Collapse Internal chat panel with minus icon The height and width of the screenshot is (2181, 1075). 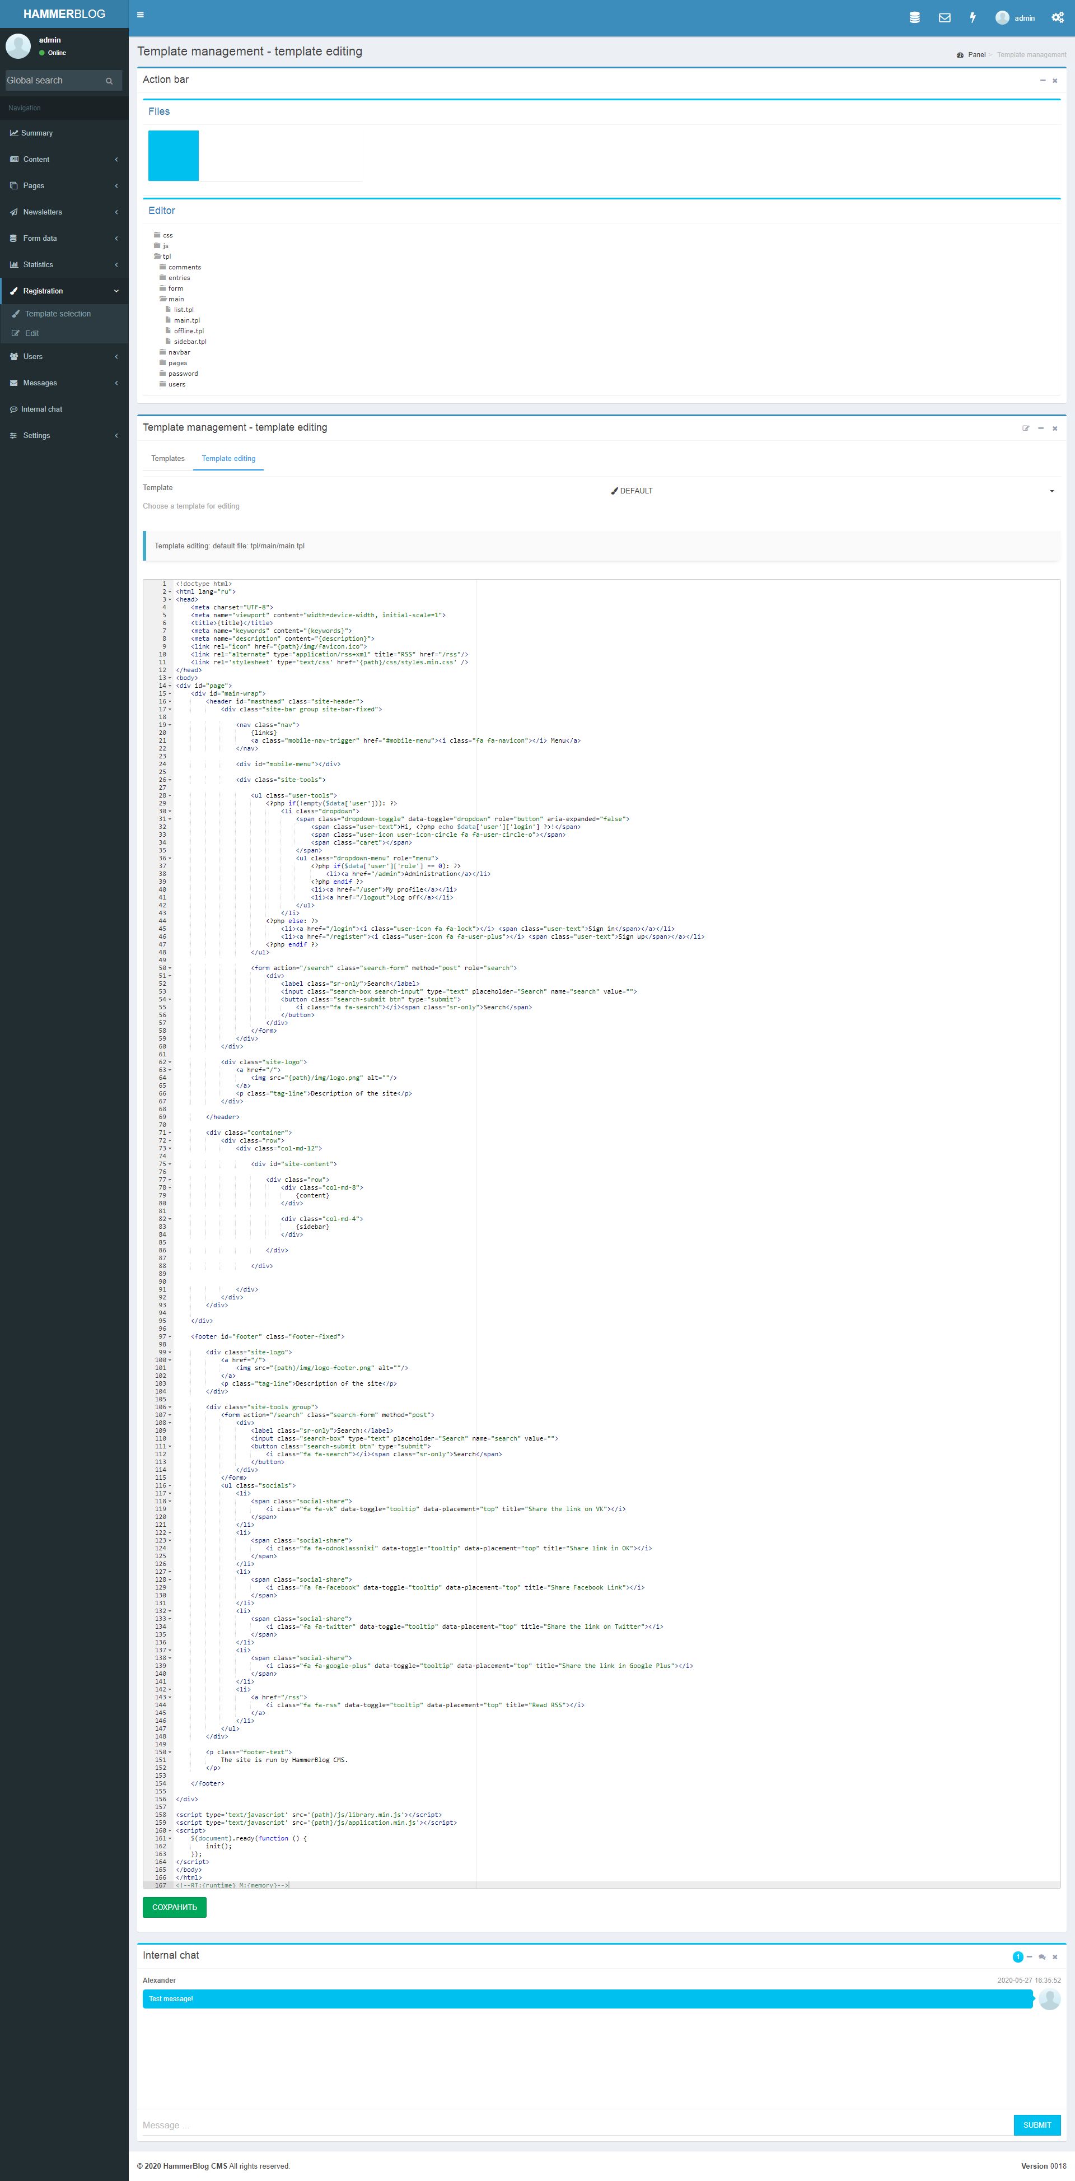pos(1029,1958)
